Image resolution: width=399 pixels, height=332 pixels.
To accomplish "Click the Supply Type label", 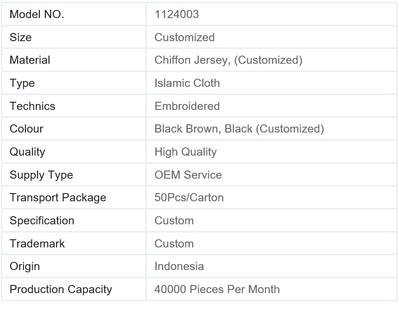I will point(41,175).
